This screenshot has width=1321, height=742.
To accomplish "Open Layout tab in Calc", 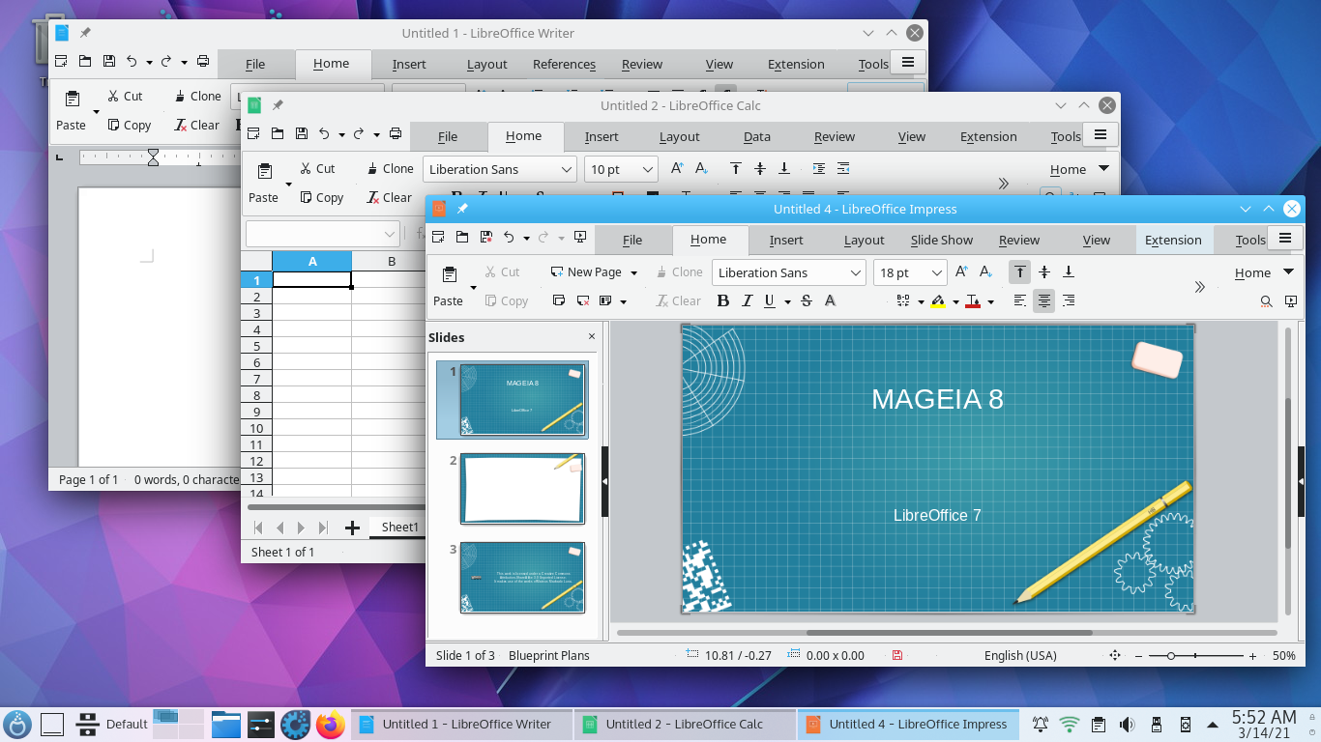I will (x=680, y=137).
